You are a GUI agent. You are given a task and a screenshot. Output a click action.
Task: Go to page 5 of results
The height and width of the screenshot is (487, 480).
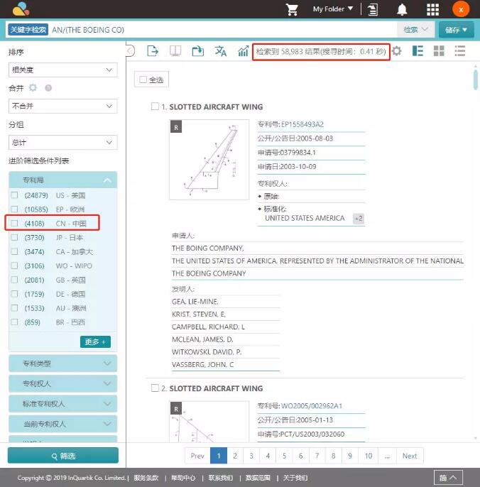click(x=284, y=456)
